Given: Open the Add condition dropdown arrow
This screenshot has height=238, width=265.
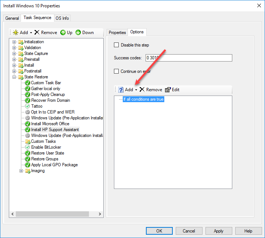Looking at the screenshot, I should coord(136,90).
